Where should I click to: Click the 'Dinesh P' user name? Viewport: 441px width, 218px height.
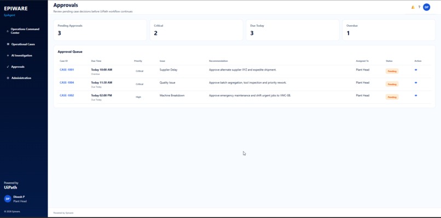tap(19, 197)
